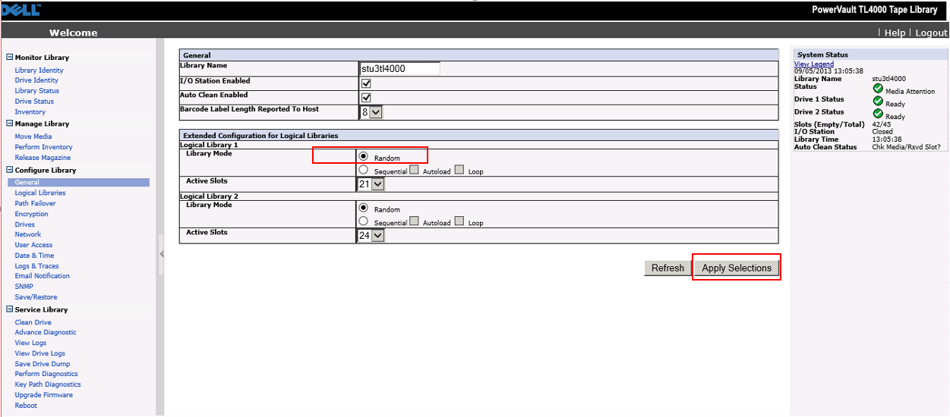
Task: Collapse the Service Library section
Action: (10, 309)
